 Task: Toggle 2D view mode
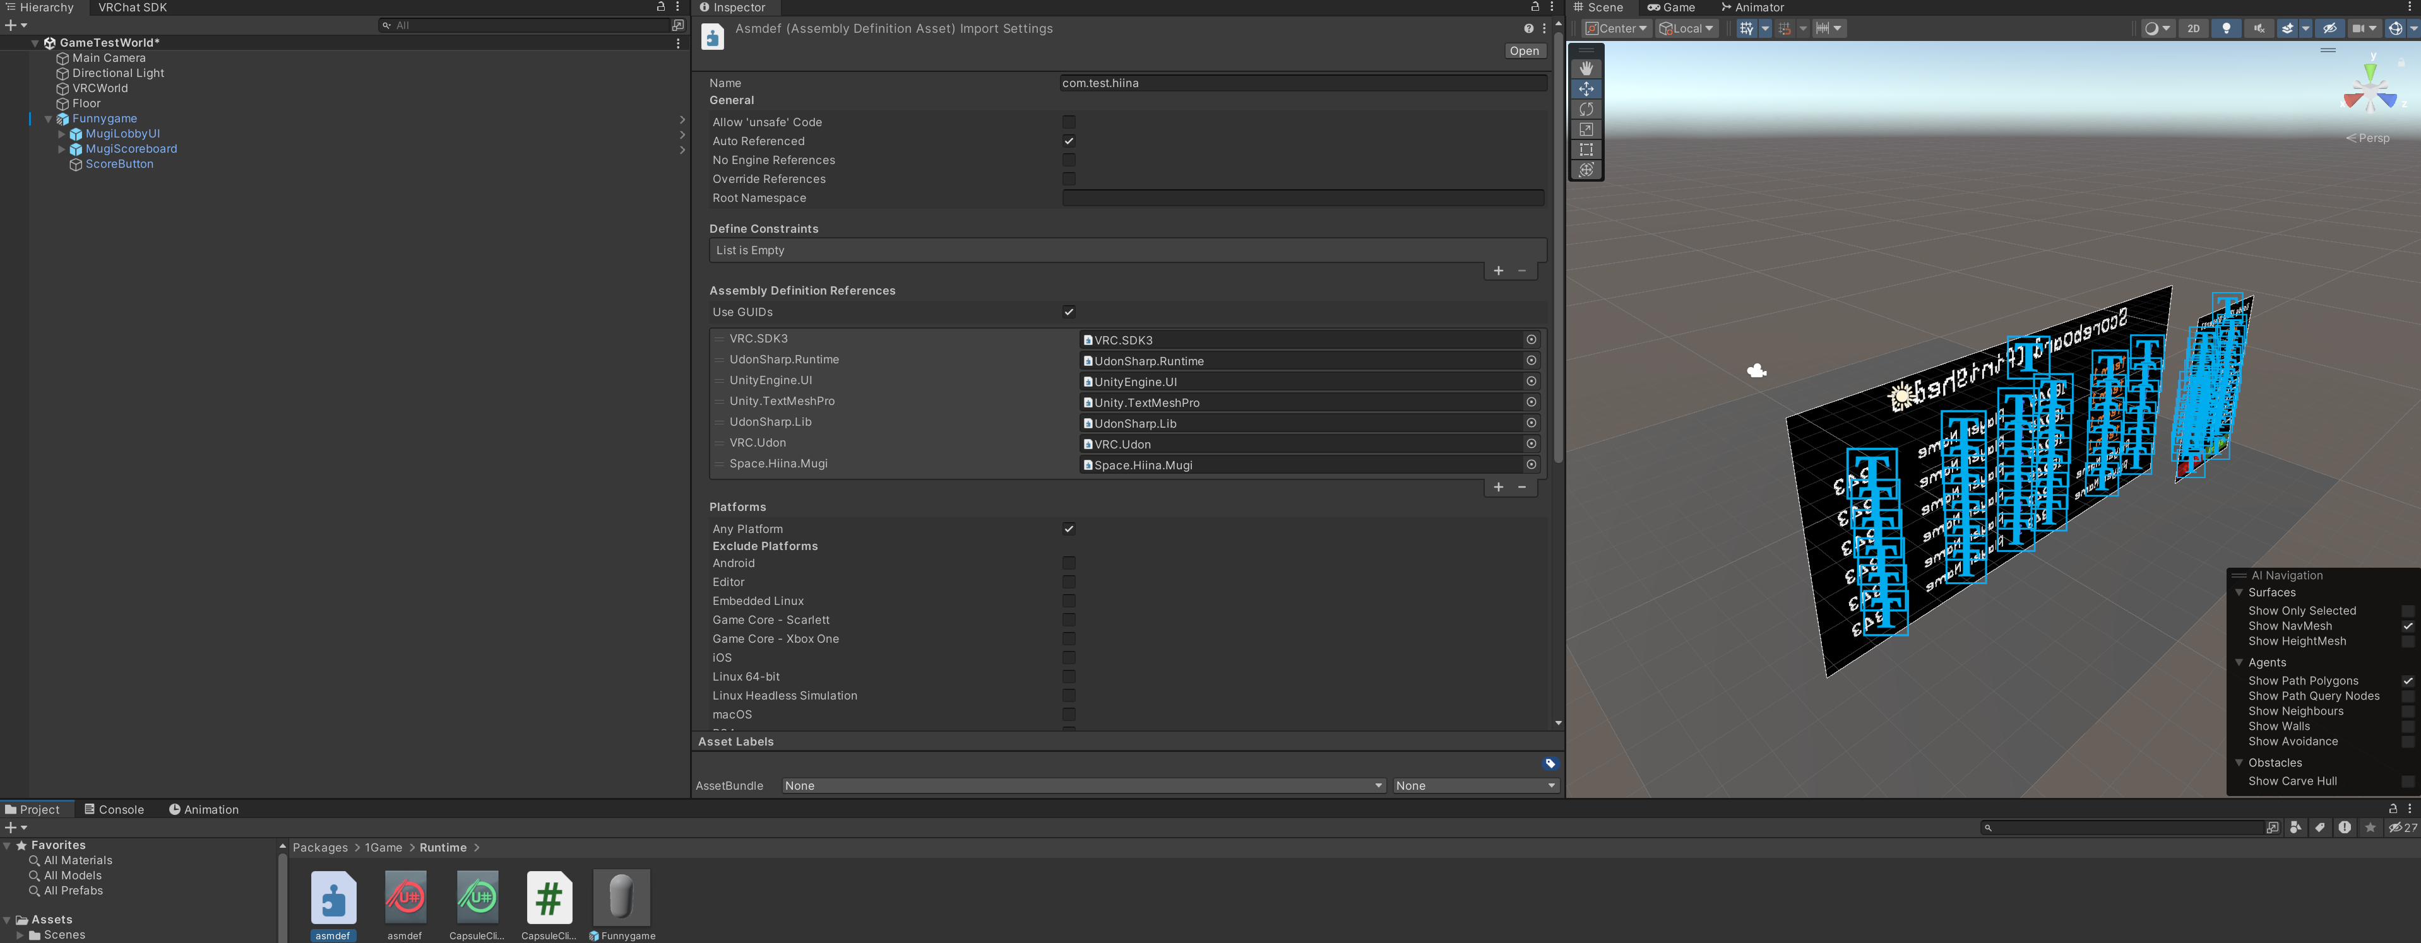tap(2194, 28)
